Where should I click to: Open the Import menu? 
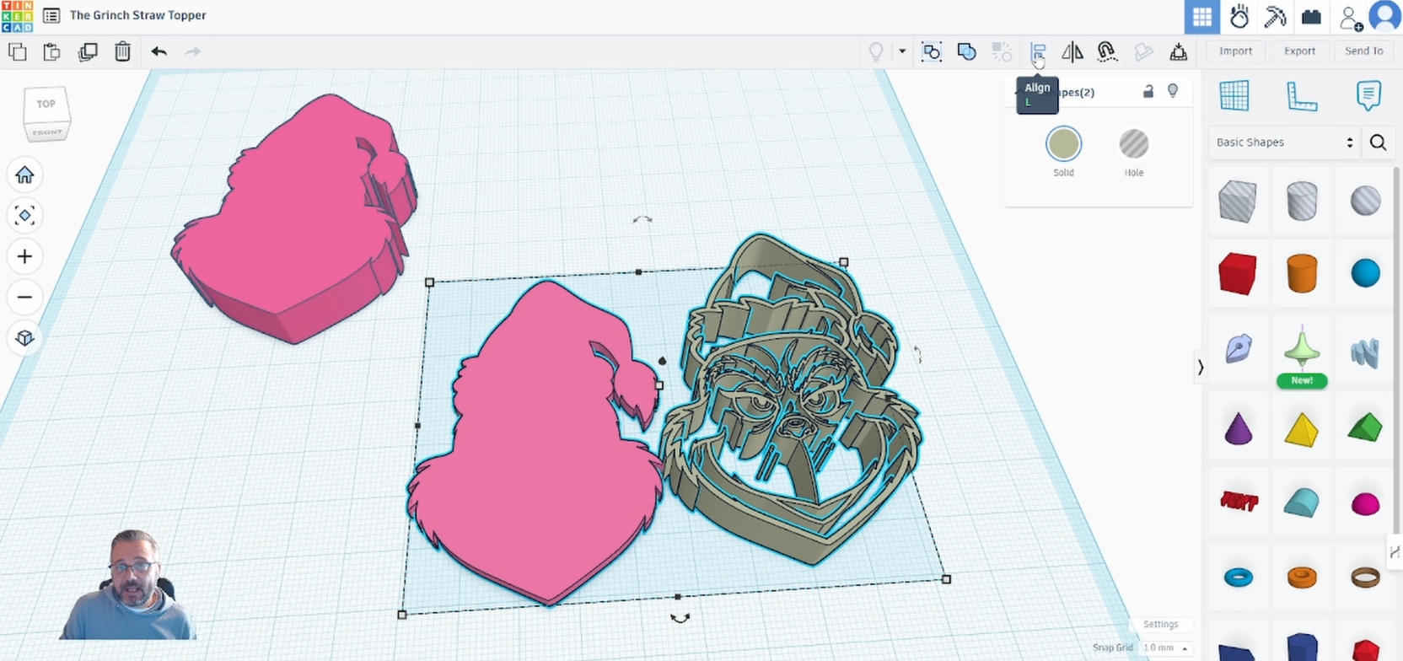1235,51
